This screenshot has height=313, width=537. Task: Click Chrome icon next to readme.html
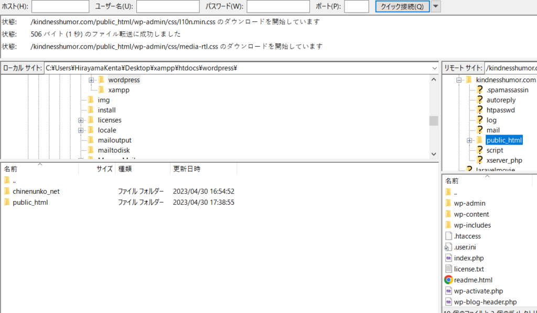click(448, 280)
